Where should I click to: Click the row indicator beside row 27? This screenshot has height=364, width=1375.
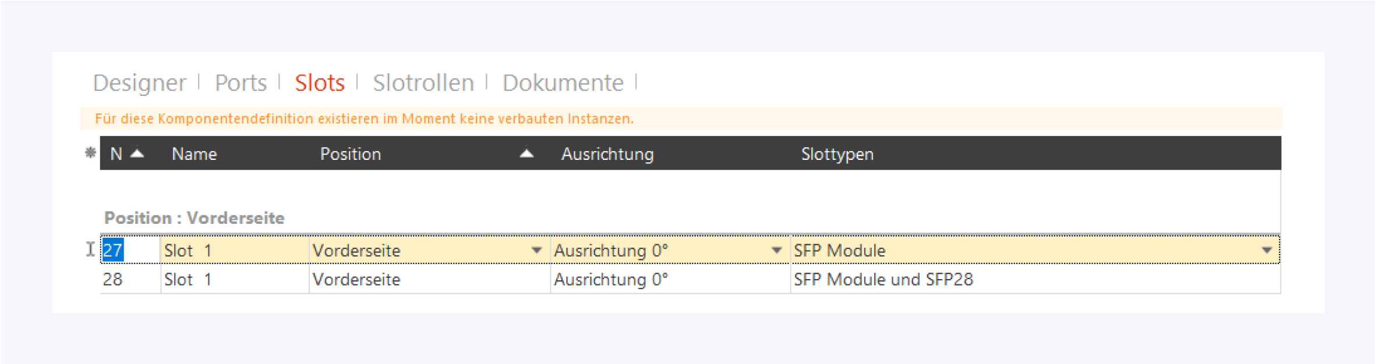pyautogui.click(x=90, y=250)
